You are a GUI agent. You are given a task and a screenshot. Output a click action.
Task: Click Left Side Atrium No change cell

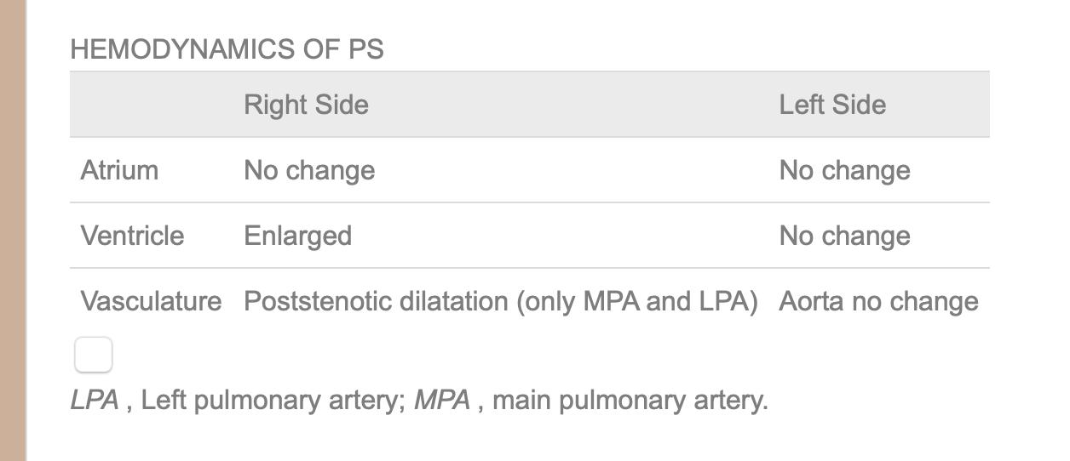click(844, 170)
